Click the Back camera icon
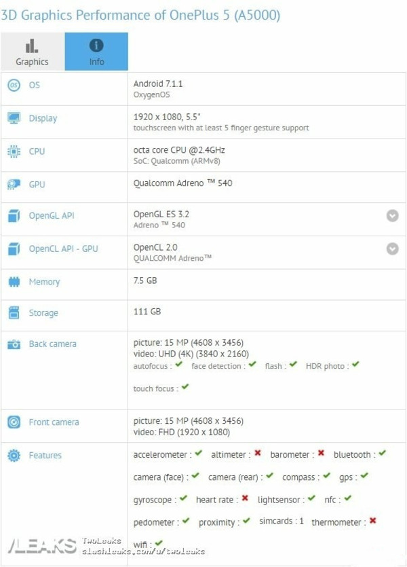The height and width of the screenshot is (567, 407). click(x=14, y=344)
